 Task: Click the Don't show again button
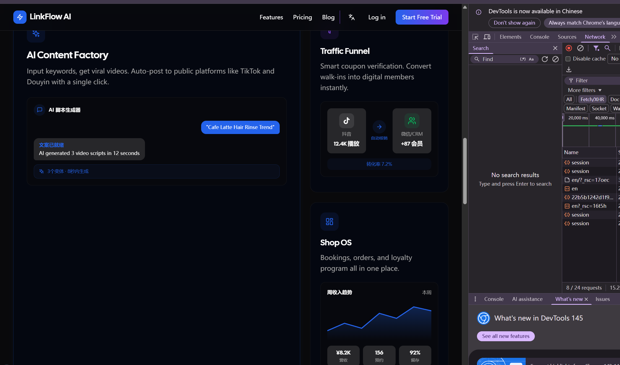[515, 23]
